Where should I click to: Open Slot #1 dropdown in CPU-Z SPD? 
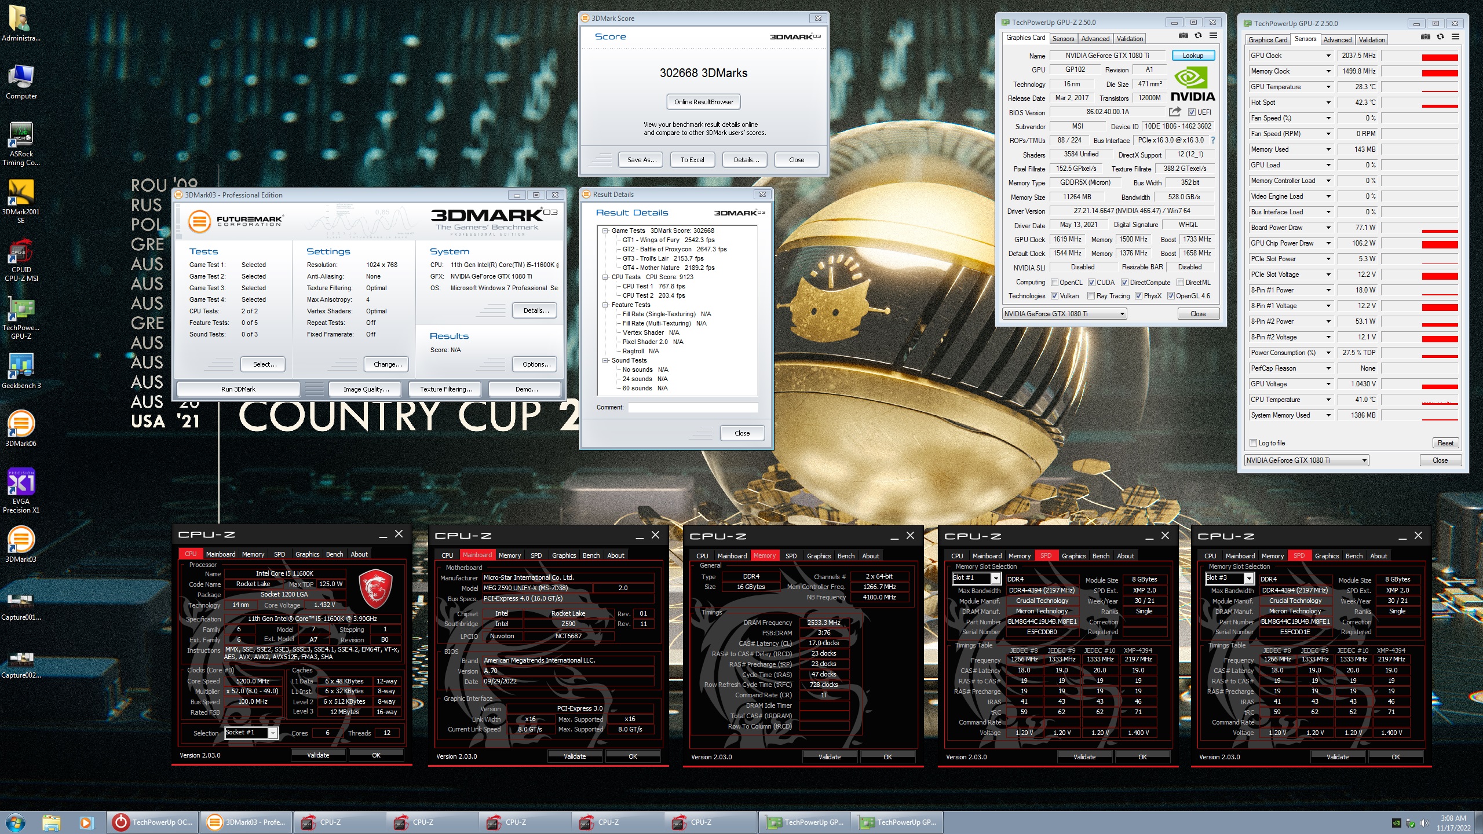click(977, 578)
